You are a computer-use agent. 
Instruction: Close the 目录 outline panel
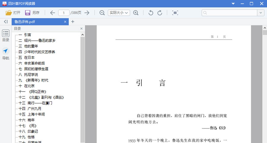(x=81, y=29)
